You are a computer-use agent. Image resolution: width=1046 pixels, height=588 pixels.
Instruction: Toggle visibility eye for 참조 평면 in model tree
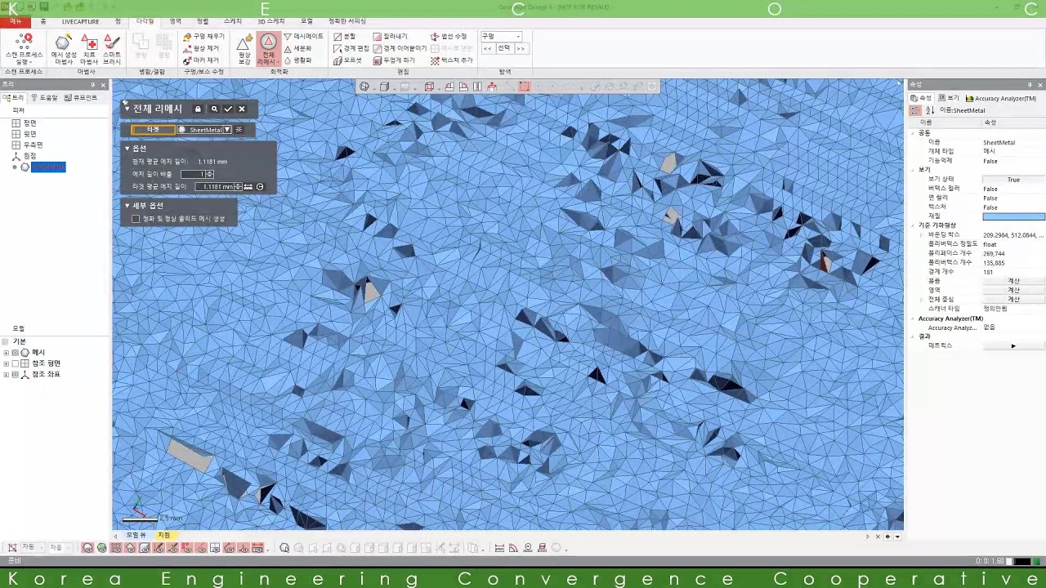[x=16, y=363]
